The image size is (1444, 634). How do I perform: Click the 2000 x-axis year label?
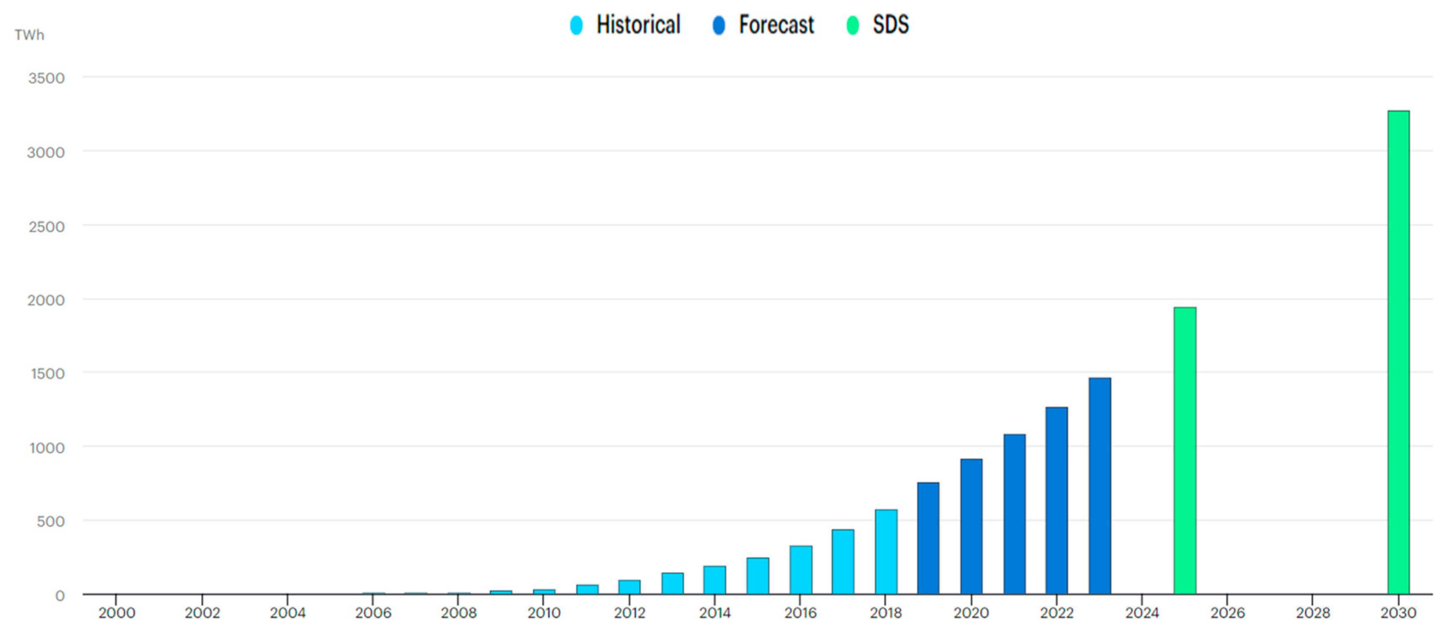point(117,613)
